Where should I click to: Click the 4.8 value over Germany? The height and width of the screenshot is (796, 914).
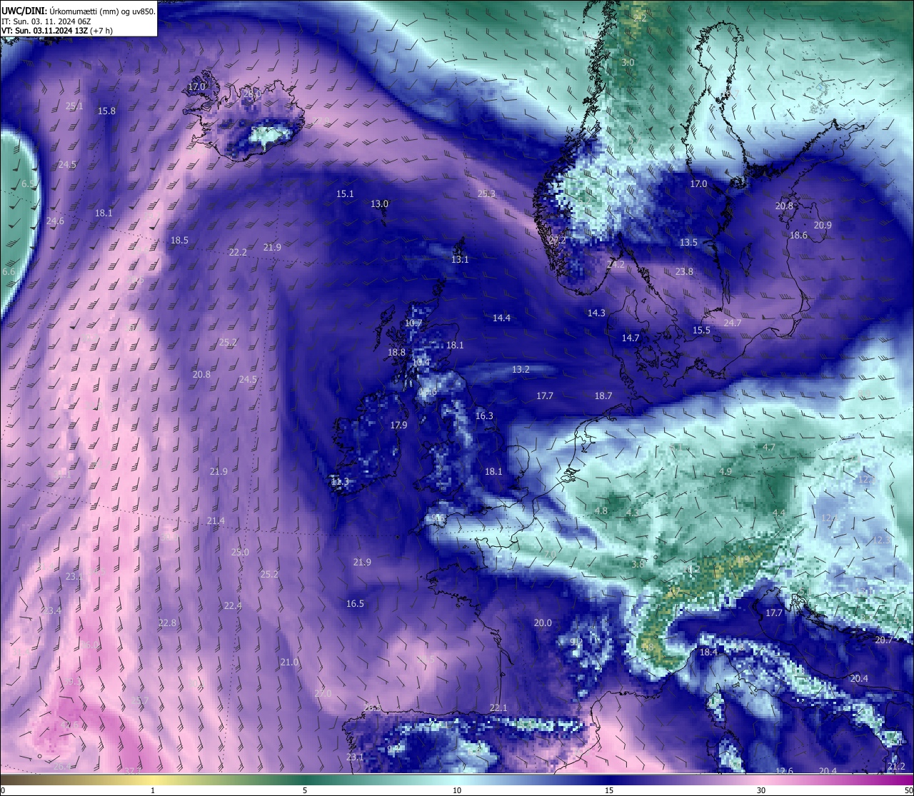pyautogui.click(x=601, y=511)
